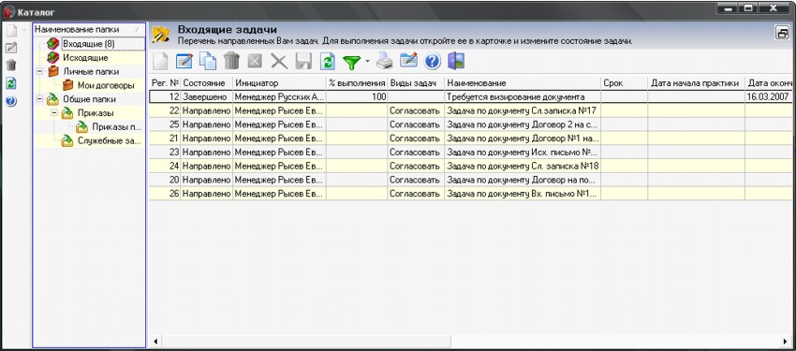This screenshot has height=351, width=796.
Task: Open dropdown arrow beside sidebar new icon
Action: 23,31
